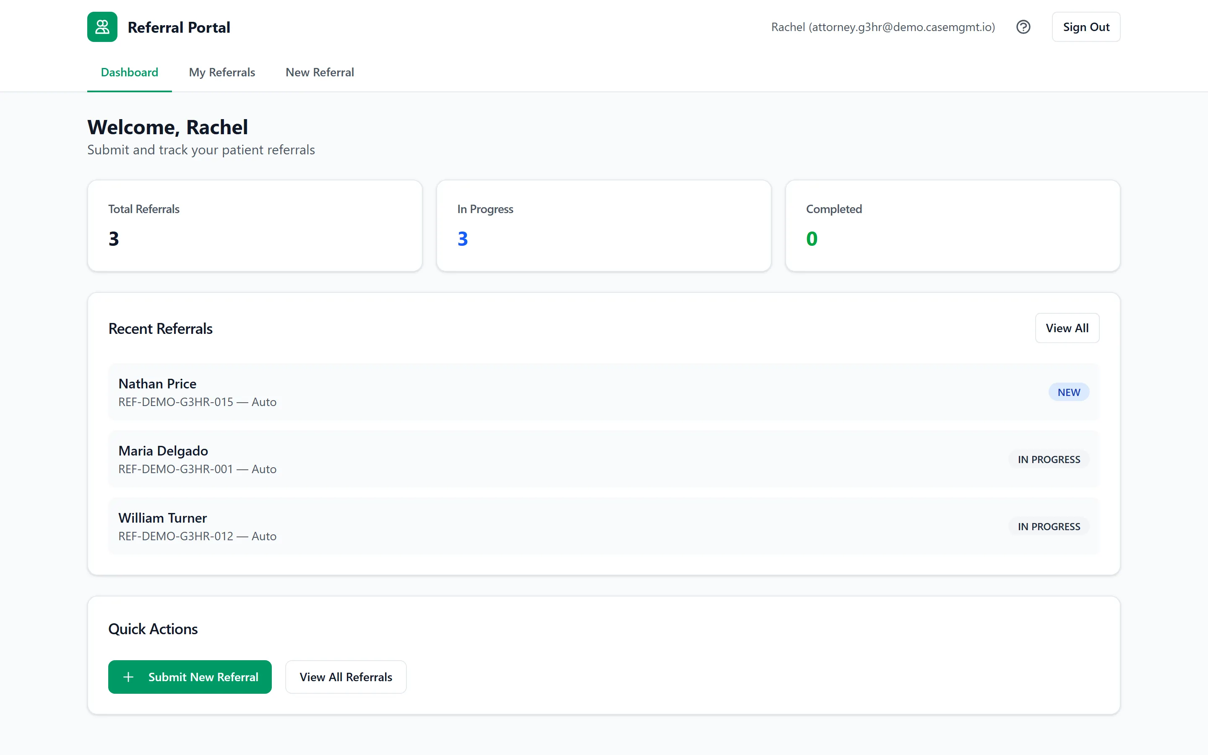This screenshot has width=1208, height=755.
Task: Click the plus icon on Submit New Referral
Action: [x=128, y=677]
